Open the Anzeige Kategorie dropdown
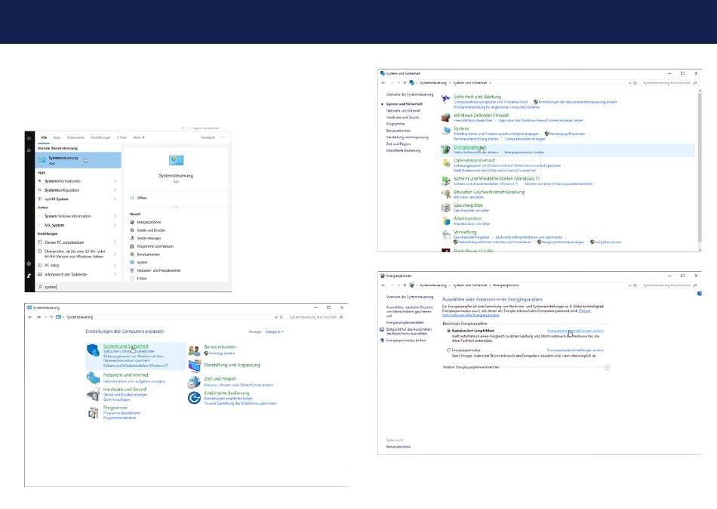Viewport: 717px width, 509px height. tap(275, 332)
